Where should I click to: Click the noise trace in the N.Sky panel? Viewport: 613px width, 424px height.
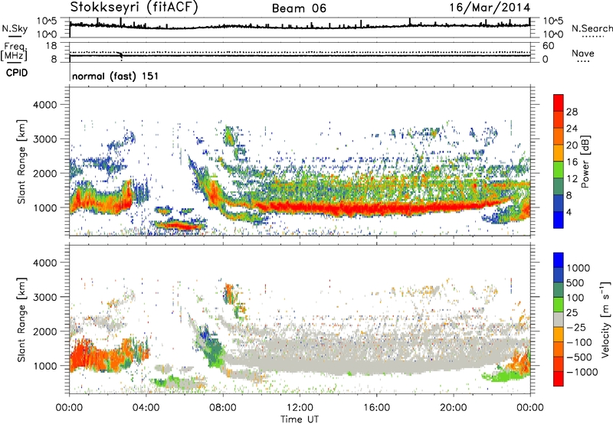(x=300, y=27)
